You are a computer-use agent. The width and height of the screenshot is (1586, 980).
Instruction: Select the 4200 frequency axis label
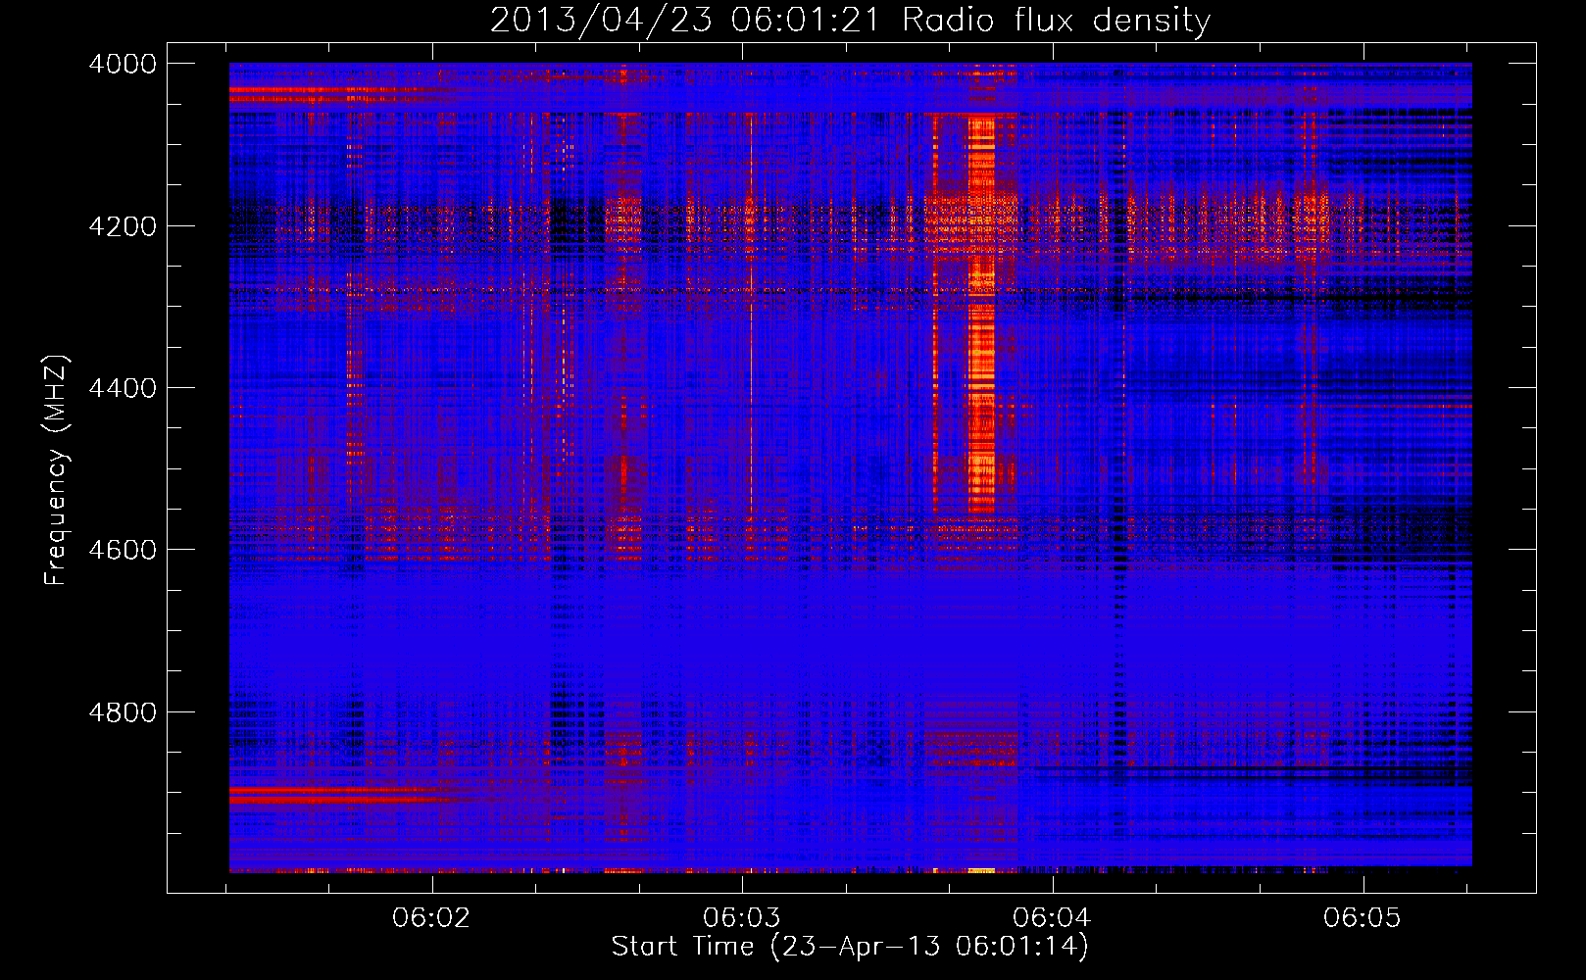pos(123,226)
